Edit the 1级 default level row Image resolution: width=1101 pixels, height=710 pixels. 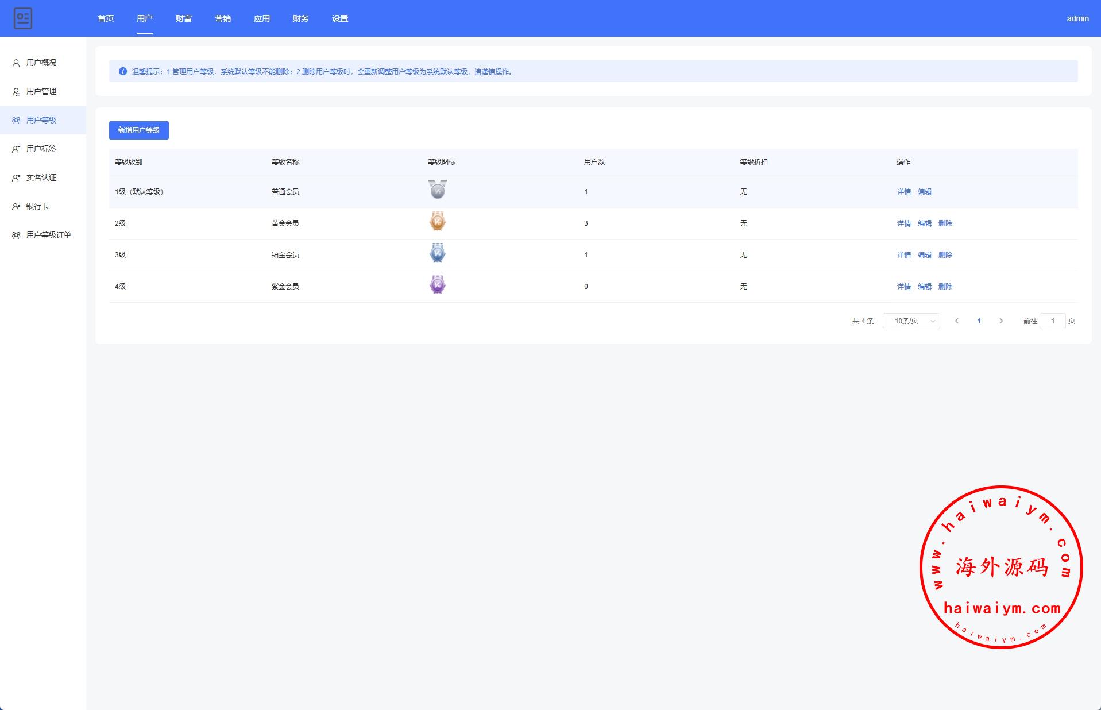click(x=924, y=192)
